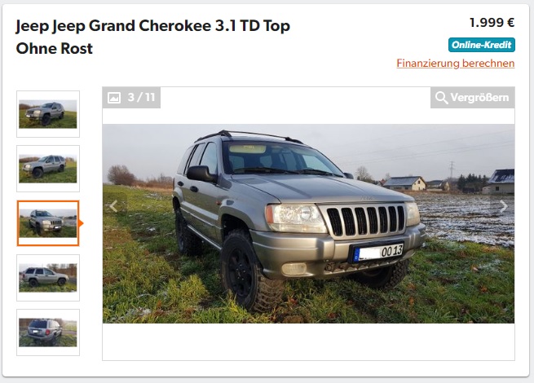534x383 pixels.
Task: Advance to next photo with right chevron
Action: click(x=503, y=206)
